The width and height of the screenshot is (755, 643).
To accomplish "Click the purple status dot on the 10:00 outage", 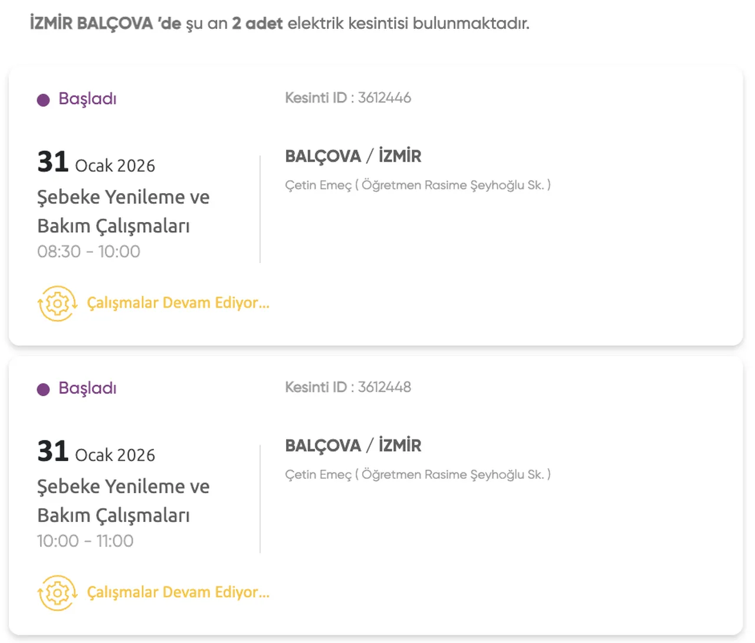I will click(43, 389).
